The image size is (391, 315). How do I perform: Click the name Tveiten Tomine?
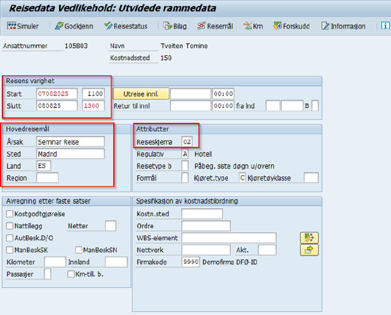184,46
